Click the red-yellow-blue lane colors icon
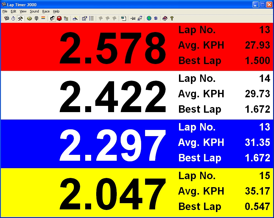274x218 pixels. (43, 18)
